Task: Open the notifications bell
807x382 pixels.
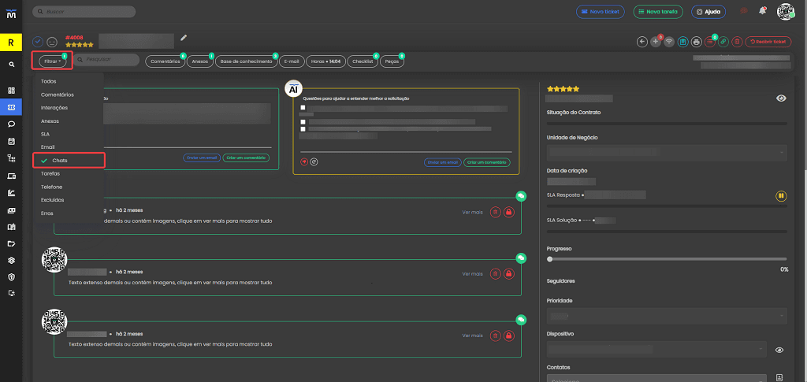Action: pos(762,11)
